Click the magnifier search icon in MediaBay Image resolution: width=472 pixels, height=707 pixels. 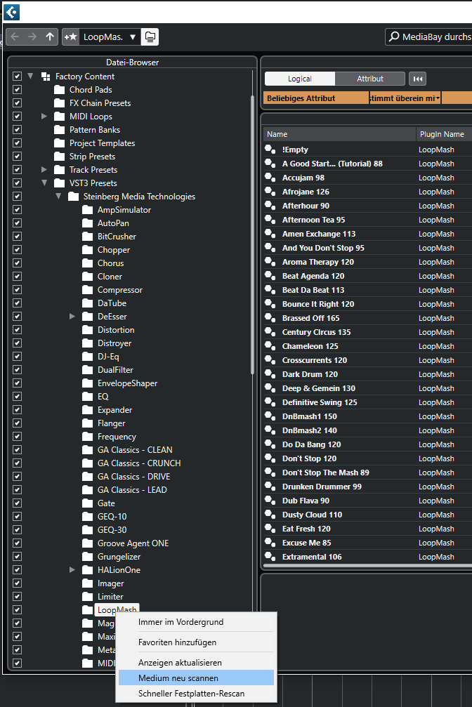coord(394,37)
